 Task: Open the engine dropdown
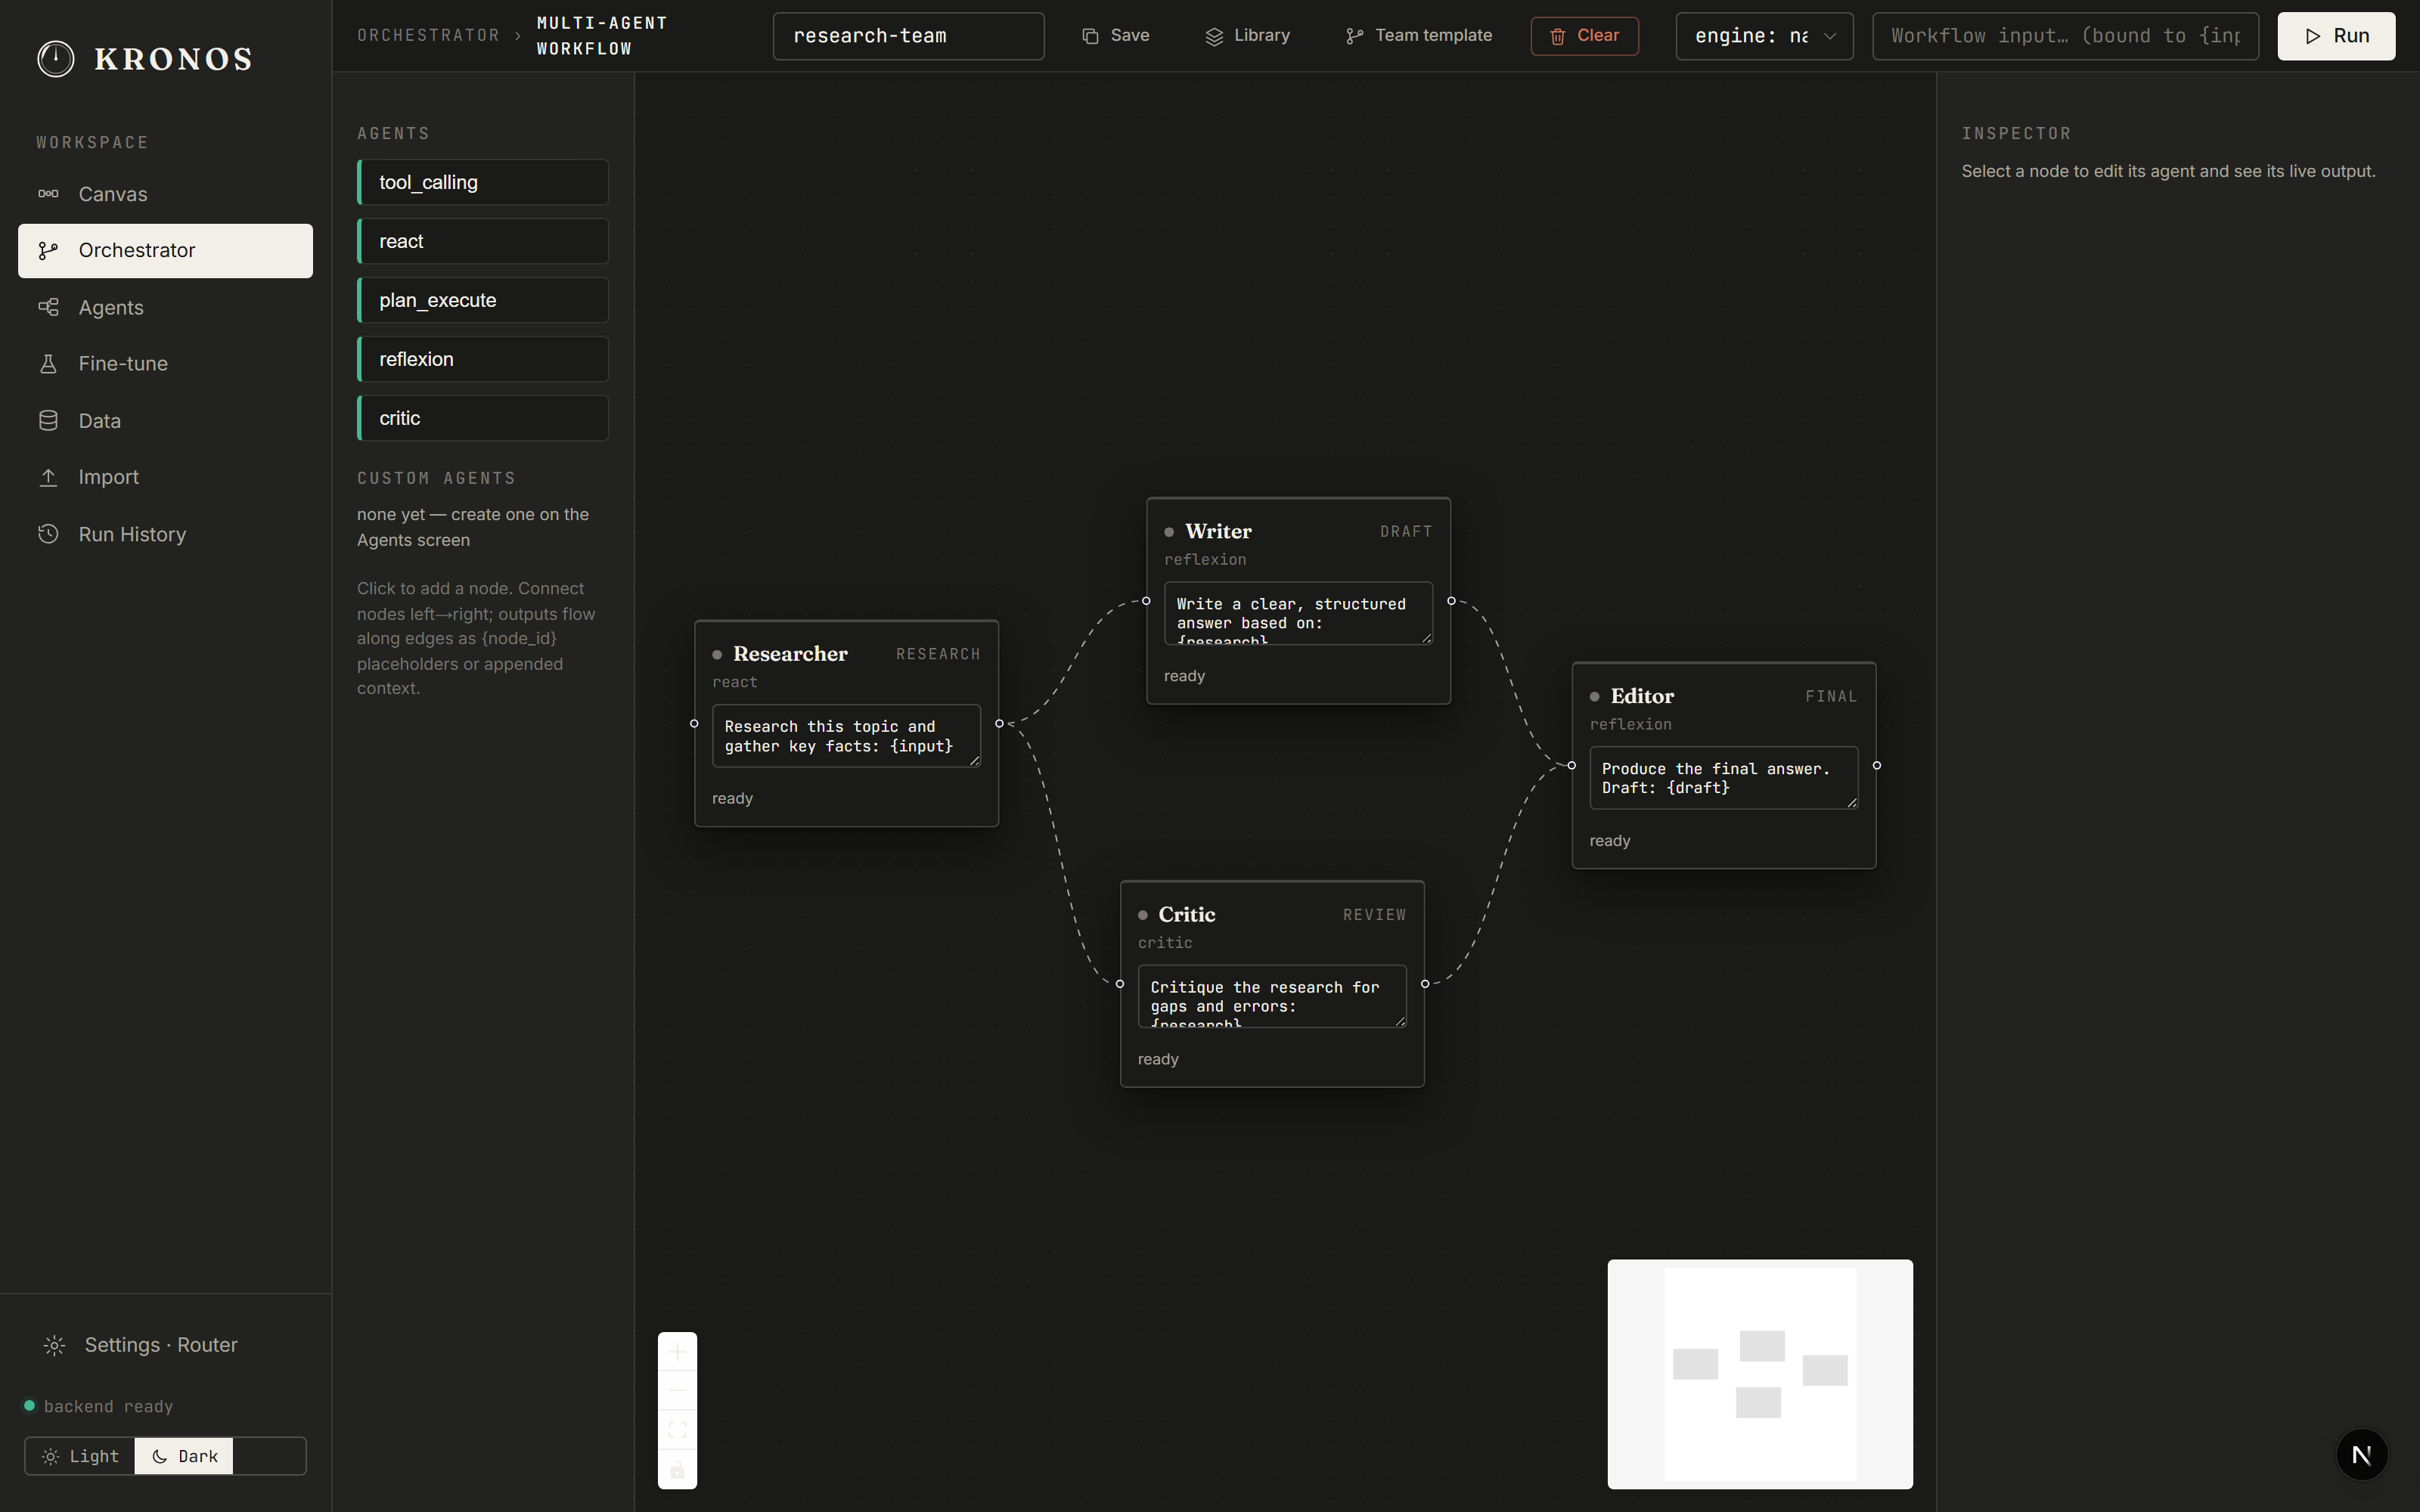[1764, 36]
